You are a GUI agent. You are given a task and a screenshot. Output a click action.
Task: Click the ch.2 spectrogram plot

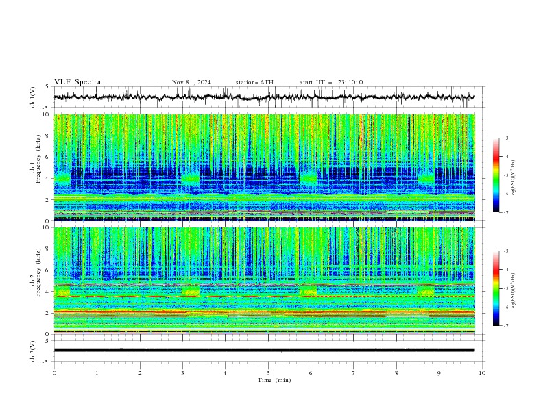(x=264, y=281)
